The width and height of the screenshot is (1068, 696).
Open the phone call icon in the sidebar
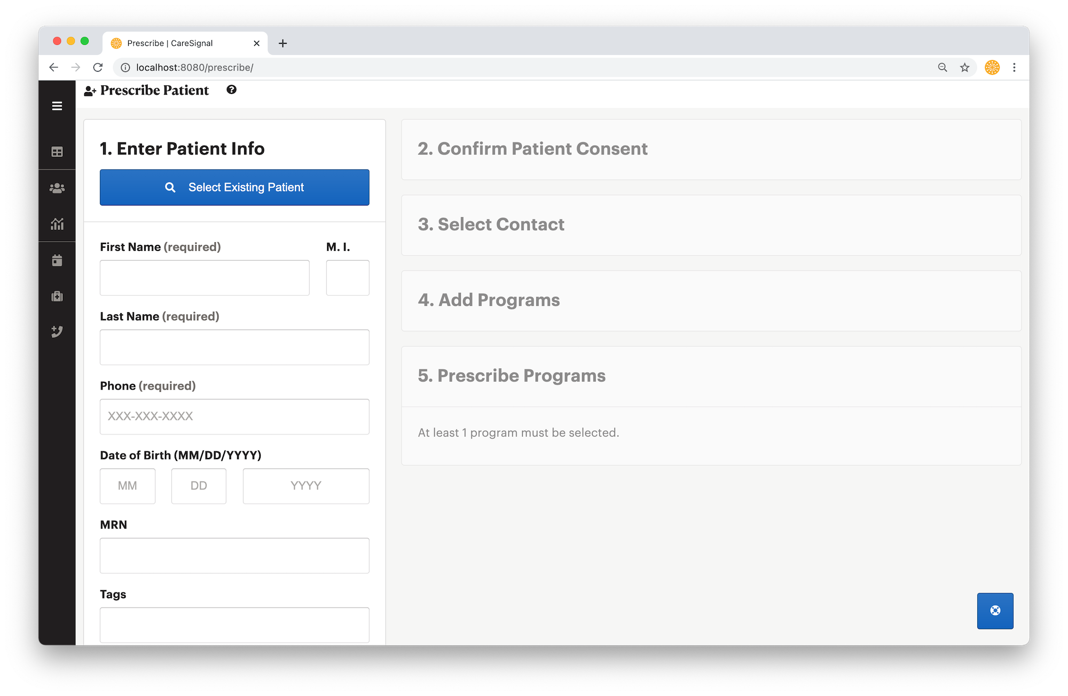click(x=57, y=332)
